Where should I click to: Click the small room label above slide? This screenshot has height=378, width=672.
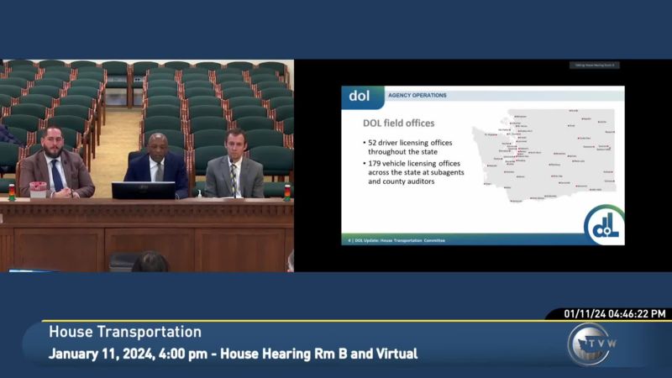[x=595, y=66]
